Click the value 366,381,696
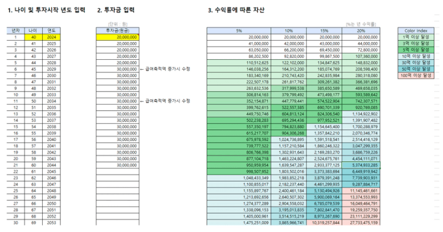The width and height of the screenshot is (443, 232). [x=361, y=82]
